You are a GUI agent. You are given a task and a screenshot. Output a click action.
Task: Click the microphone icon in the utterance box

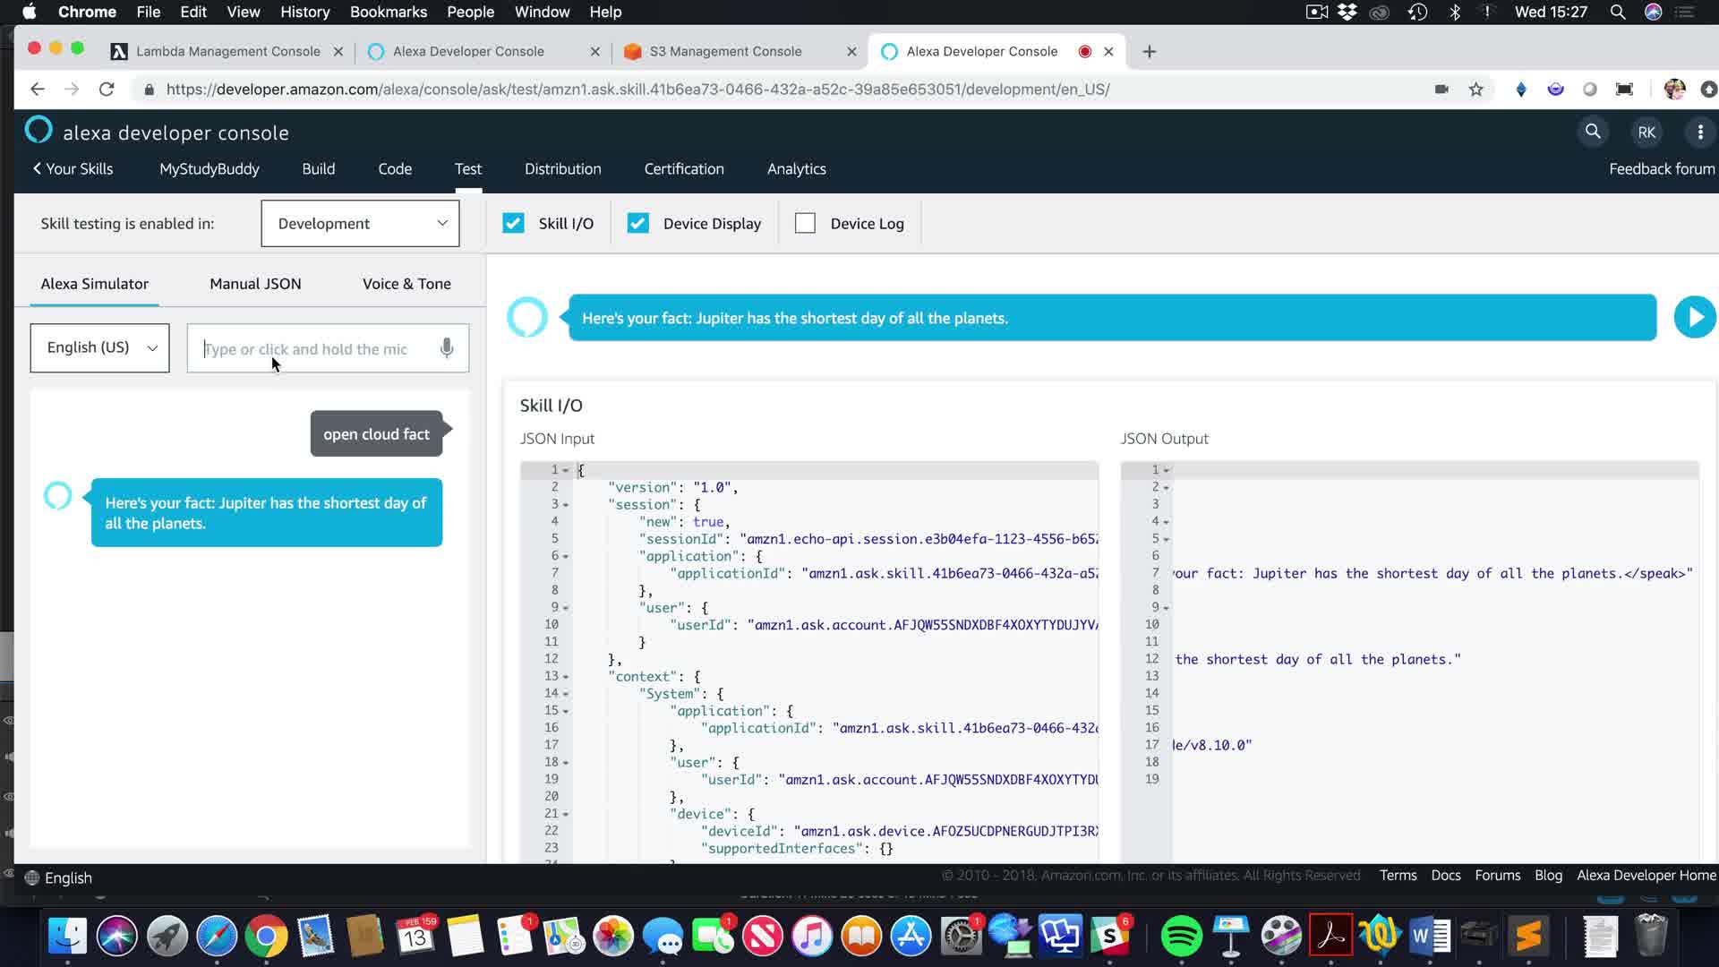(447, 348)
